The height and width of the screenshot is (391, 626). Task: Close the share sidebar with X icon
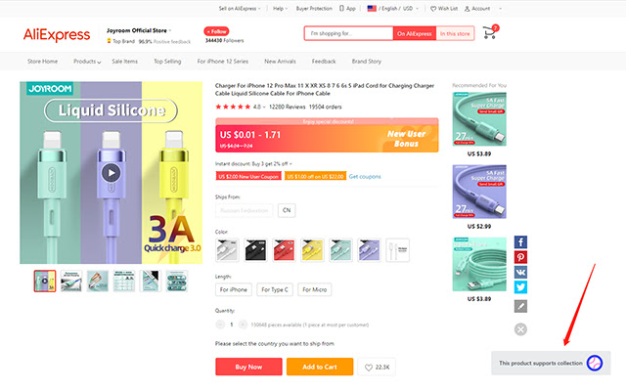520,329
